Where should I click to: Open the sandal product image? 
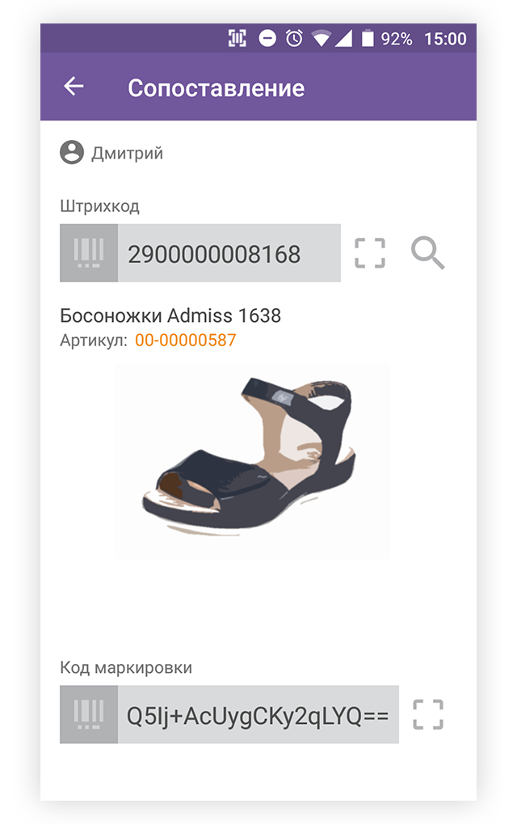tap(252, 461)
